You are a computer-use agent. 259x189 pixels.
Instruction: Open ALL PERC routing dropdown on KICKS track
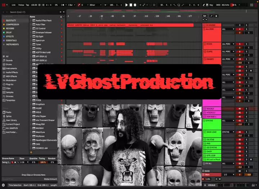pos(228,44)
